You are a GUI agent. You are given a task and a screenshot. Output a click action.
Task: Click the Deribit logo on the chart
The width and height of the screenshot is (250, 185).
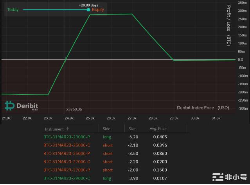(x=21, y=105)
